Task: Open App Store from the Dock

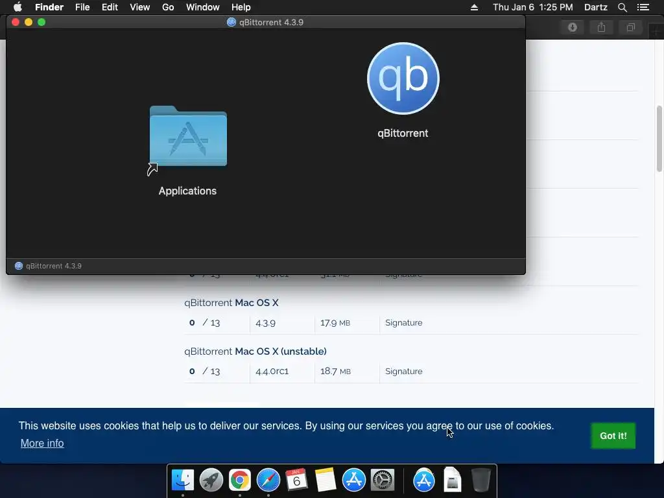Action: click(353, 480)
